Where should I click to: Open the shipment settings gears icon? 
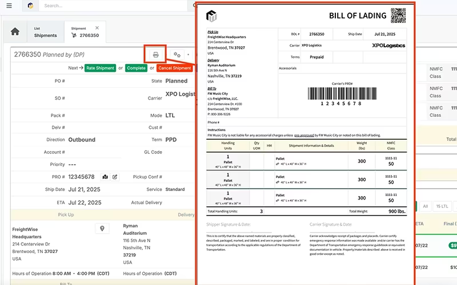pos(177,54)
